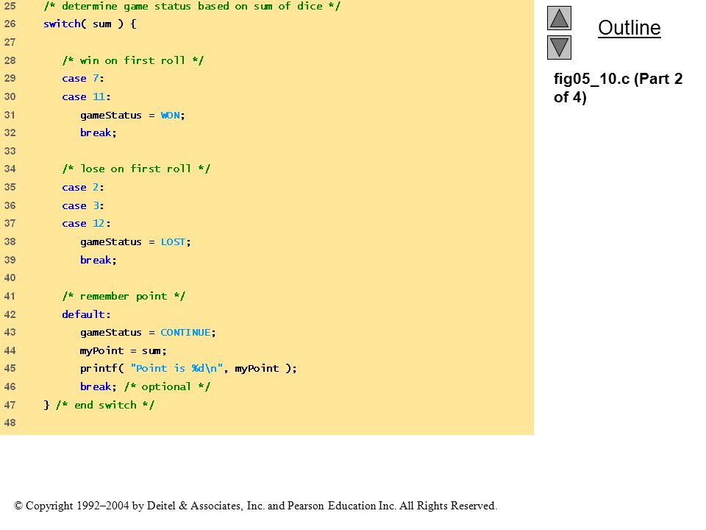Click line number 48
This screenshot has height=530, width=706.
coord(10,423)
